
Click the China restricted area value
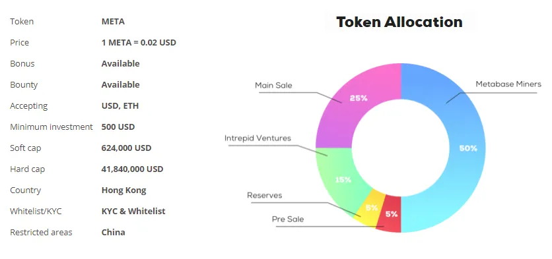coord(114,232)
